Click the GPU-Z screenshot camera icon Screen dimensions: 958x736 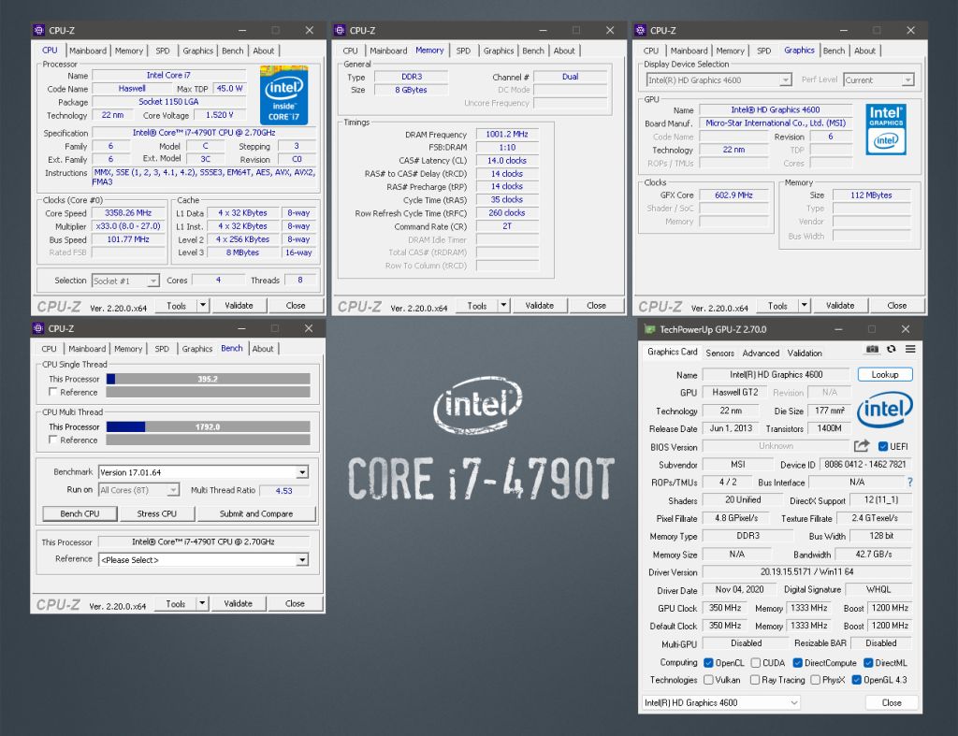(x=873, y=350)
